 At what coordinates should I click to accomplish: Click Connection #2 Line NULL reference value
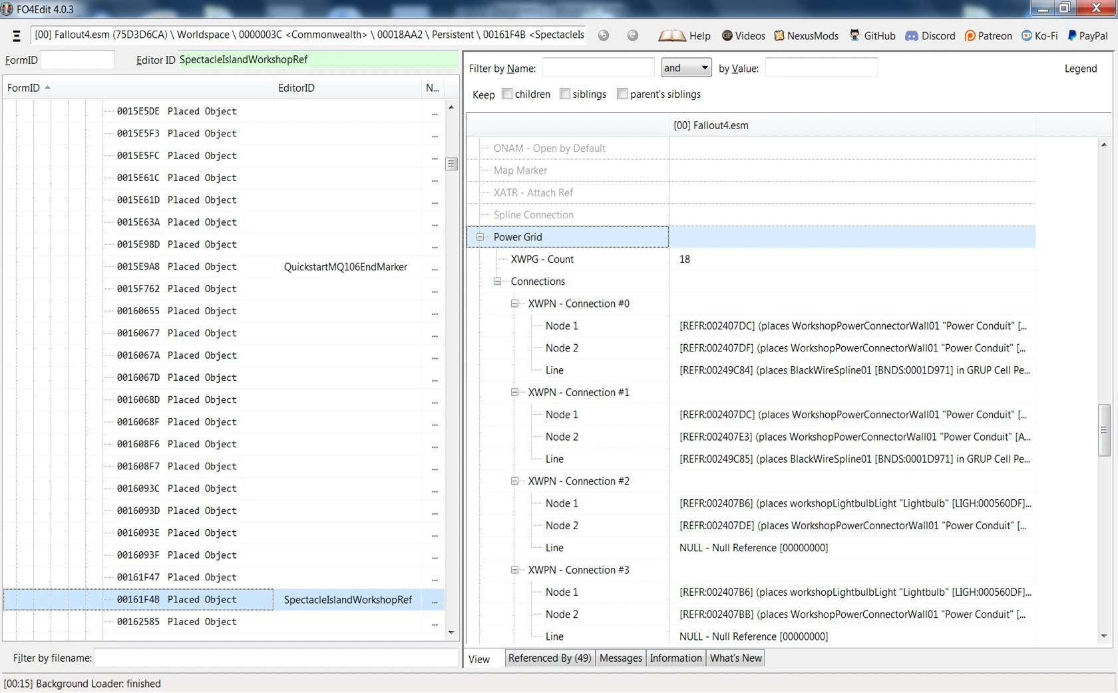pyautogui.click(x=754, y=548)
